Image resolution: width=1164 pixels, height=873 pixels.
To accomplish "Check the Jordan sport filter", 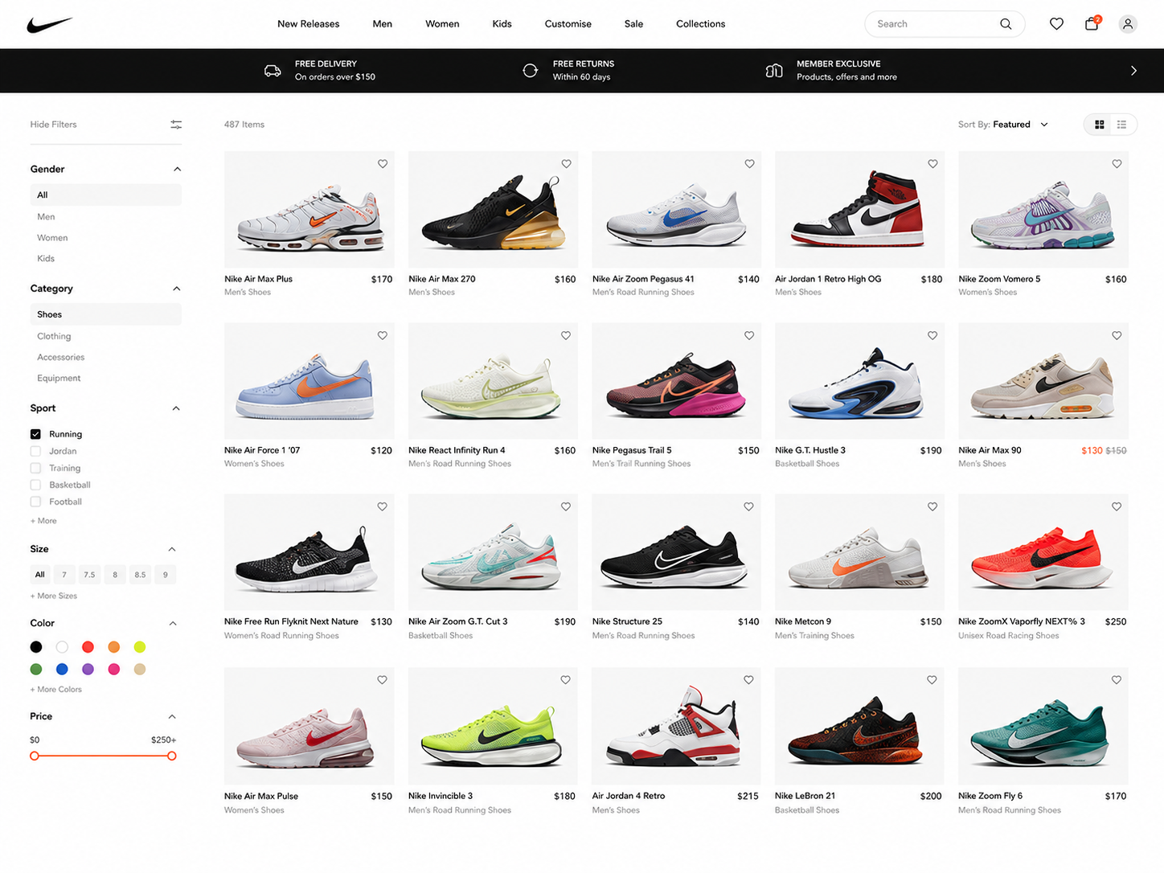I will [x=35, y=451].
